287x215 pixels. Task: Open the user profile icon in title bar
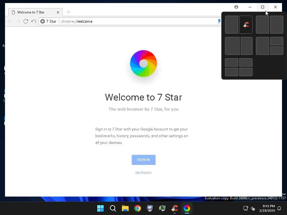point(236,7)
